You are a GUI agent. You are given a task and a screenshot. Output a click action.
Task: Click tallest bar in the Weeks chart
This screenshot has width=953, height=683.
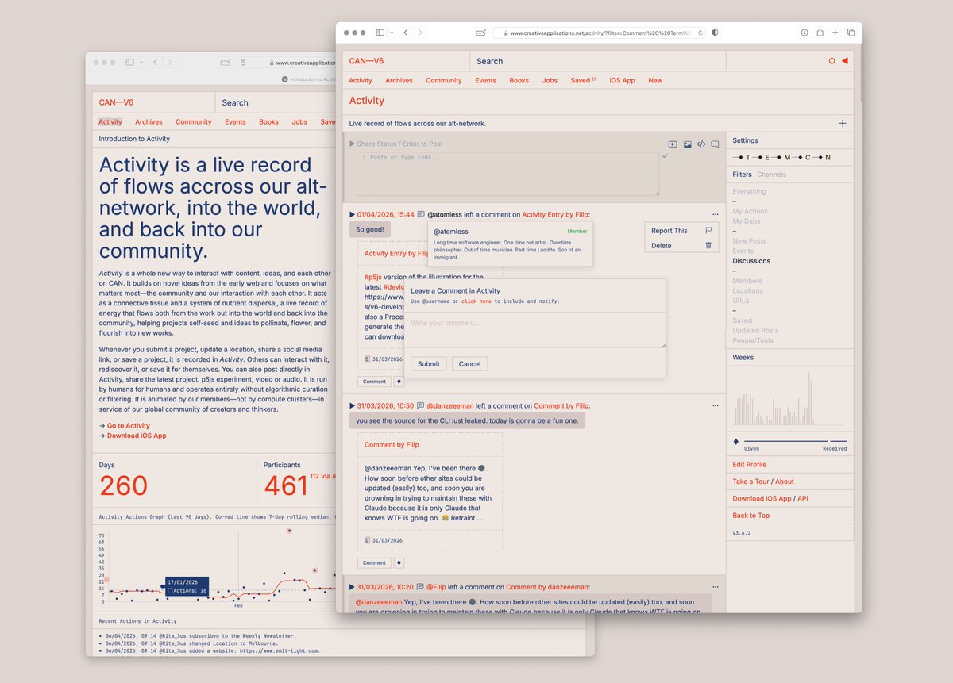tap(810, 399)
